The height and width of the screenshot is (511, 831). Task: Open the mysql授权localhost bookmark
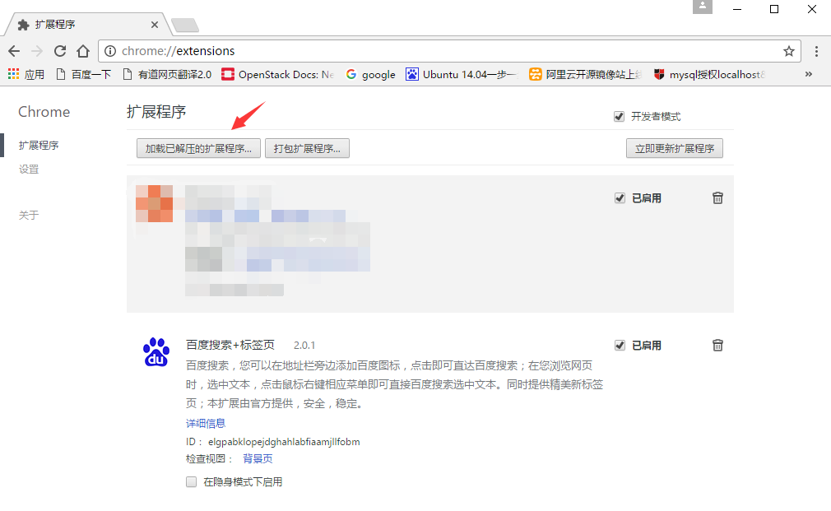(709, 74)
